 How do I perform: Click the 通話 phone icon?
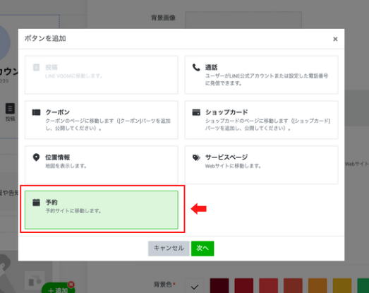click(x=196, y=67)
